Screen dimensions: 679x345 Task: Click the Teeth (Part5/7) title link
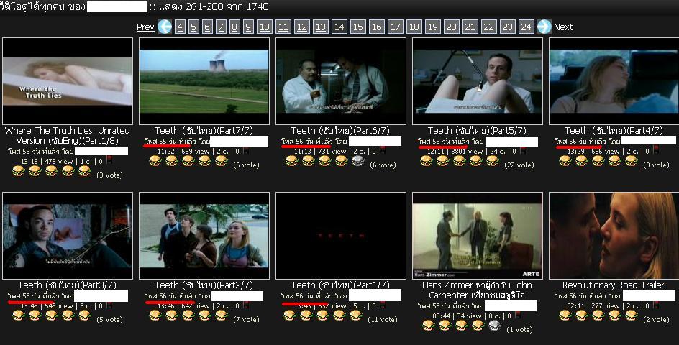(477, 130)
